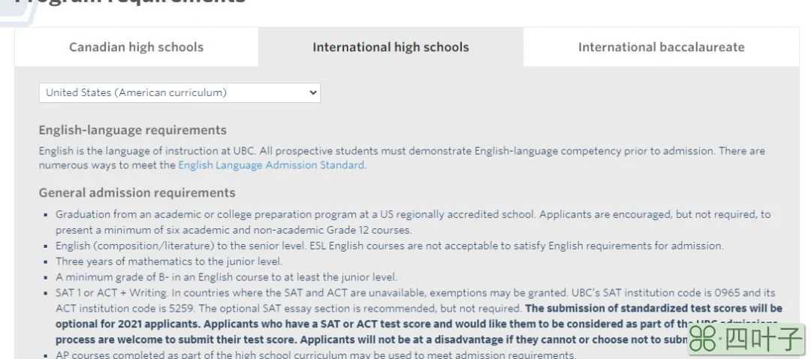Click the minimum grade of B- bullet item
Viewport: 811px width, 359px height.
(227, 276)
